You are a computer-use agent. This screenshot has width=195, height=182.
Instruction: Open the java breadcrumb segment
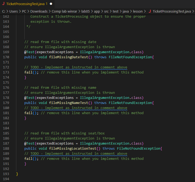[x=126, y=11]
